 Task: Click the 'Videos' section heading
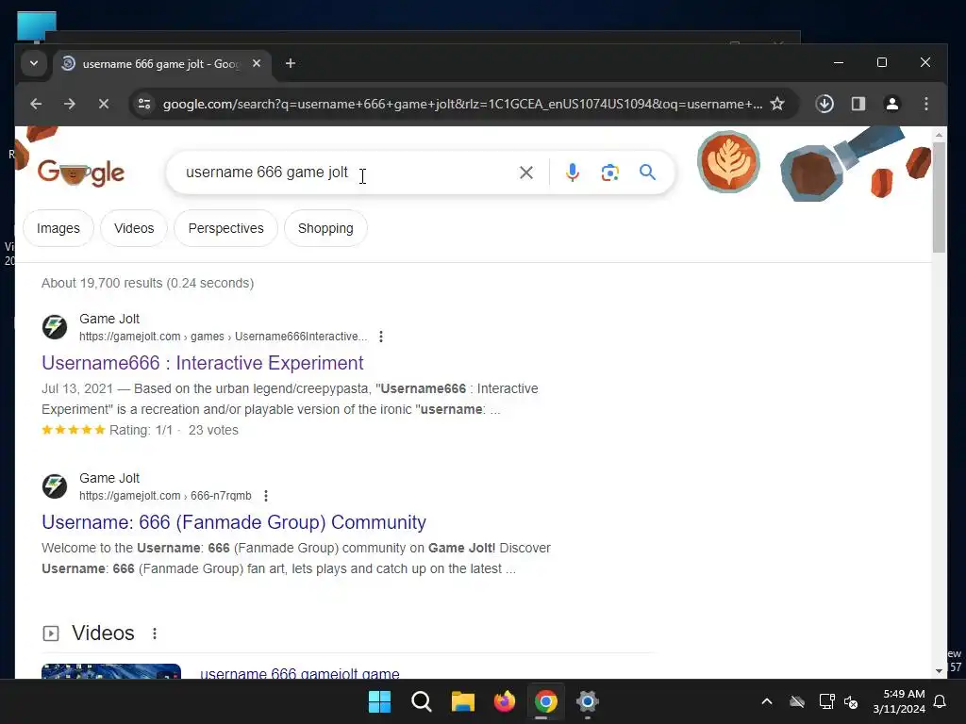[103, 633]
